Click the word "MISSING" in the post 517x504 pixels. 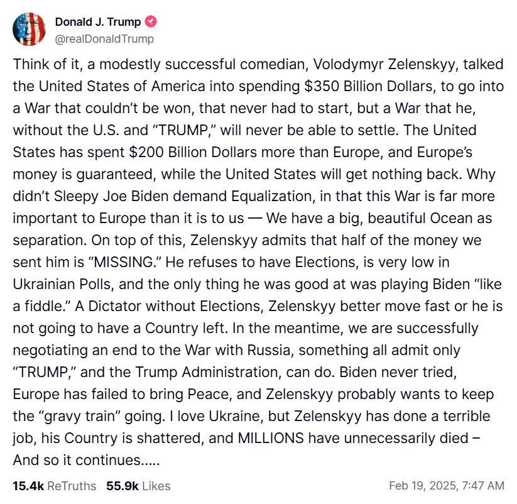(x=124, y=263)
